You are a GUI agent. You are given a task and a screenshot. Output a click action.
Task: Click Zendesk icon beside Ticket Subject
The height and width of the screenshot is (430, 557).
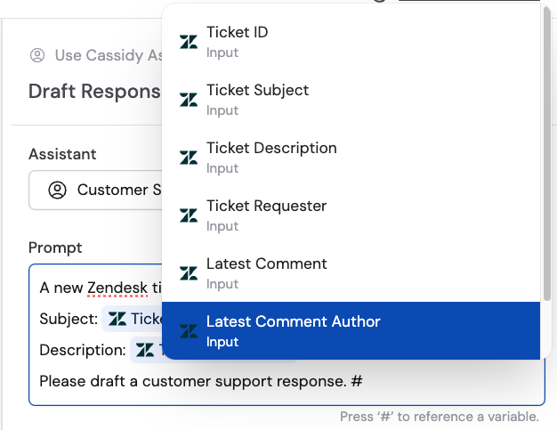(189, 100)
